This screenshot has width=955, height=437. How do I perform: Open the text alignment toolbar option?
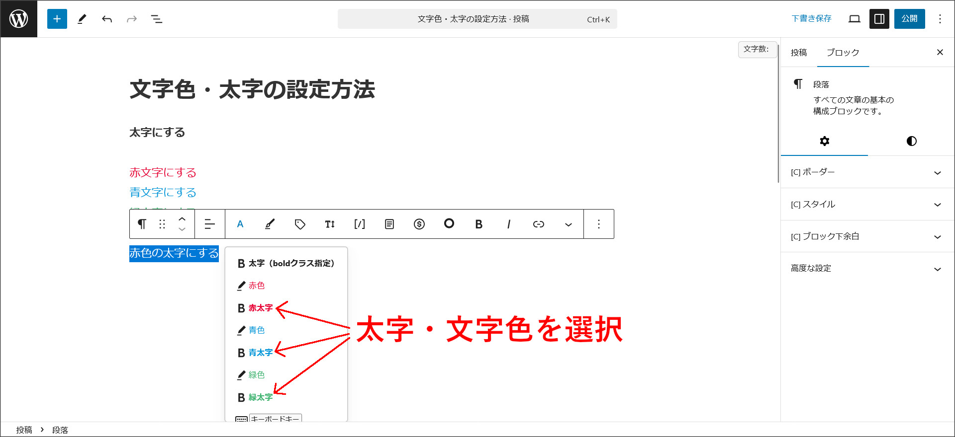pos(210,224)
